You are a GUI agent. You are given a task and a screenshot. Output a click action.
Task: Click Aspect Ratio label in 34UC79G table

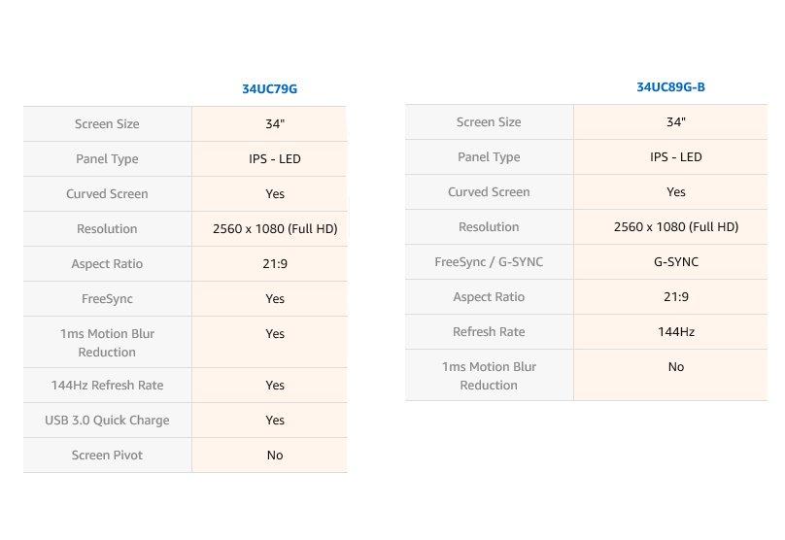click(x=107, y=264)
